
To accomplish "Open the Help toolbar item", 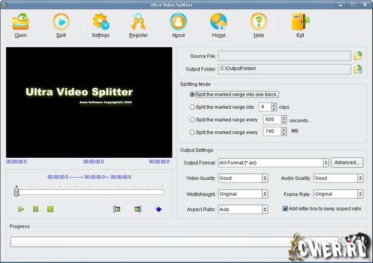I will click(x=259, y=25).
